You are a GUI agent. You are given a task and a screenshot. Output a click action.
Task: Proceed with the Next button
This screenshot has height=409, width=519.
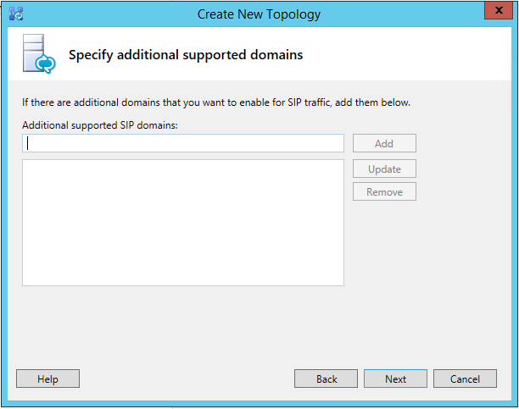pos(395,379)
